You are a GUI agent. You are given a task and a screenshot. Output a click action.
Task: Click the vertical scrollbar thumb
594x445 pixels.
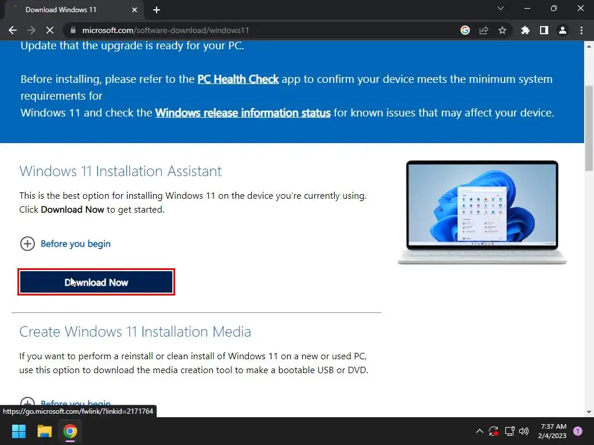coord(589,128)
